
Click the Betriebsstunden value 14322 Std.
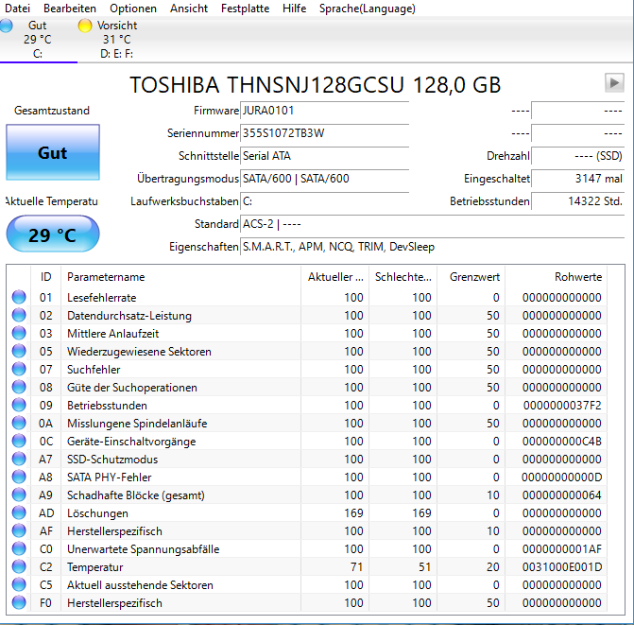[578, 201]
